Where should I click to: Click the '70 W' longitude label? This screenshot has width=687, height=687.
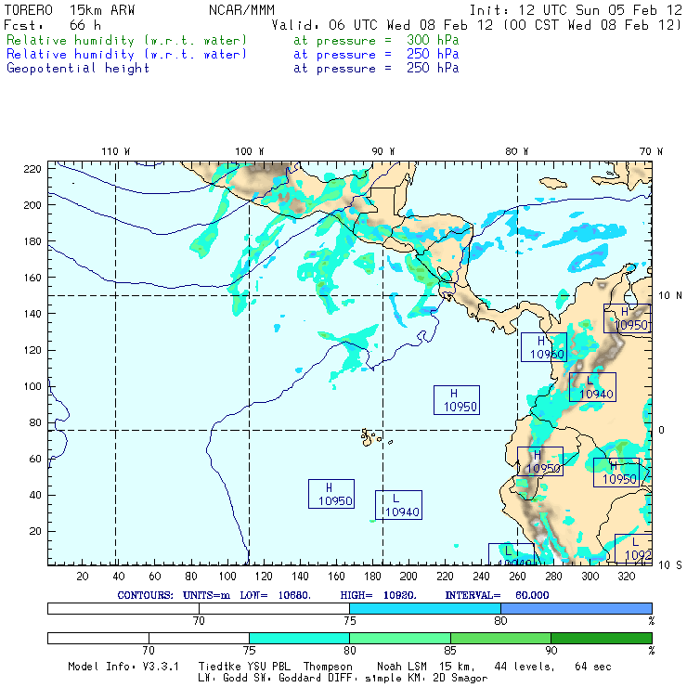coord(651,151)
